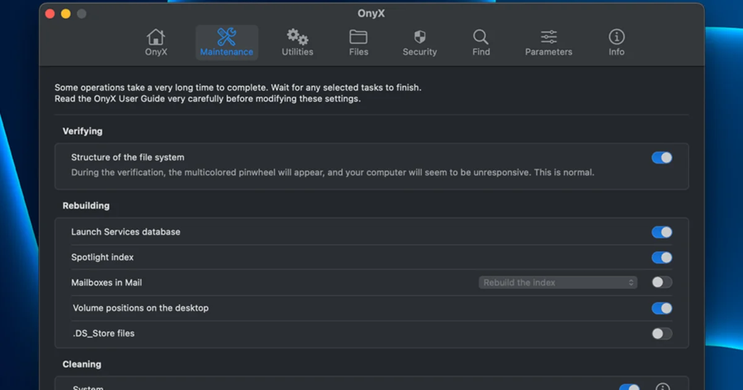Click the Parameters tab label
The image size is (743, 390).
(549, 52)
